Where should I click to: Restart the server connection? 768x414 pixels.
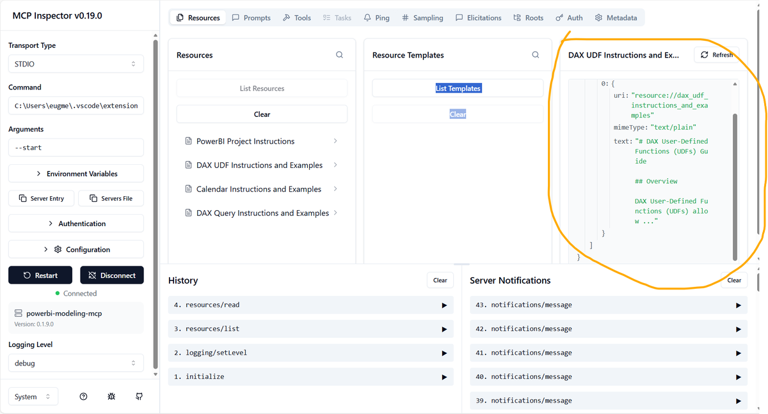(x=40, y=275)
